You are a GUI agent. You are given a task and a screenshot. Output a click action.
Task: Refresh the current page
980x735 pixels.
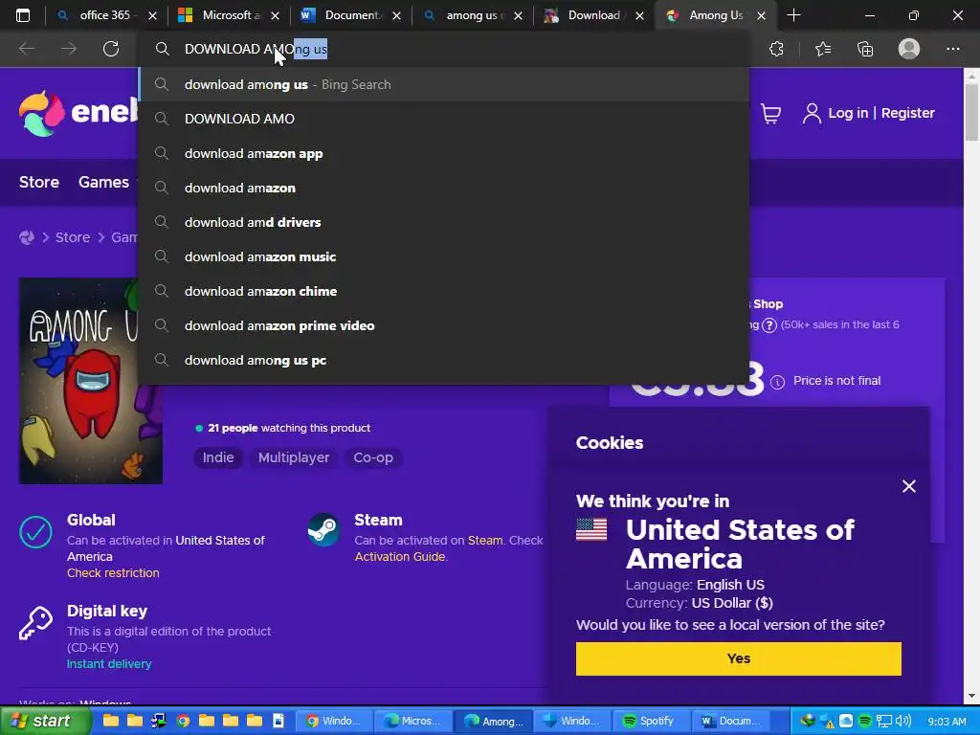coord(111,49)
